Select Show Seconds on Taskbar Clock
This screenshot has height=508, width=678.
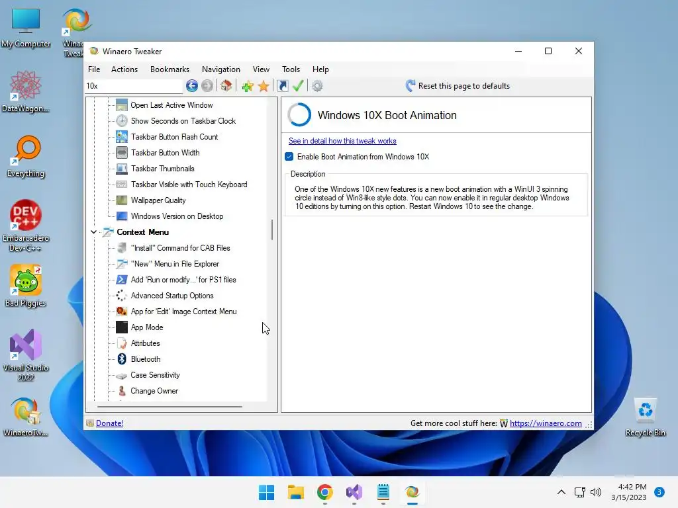pyautogui.click(x=183, y=121)
